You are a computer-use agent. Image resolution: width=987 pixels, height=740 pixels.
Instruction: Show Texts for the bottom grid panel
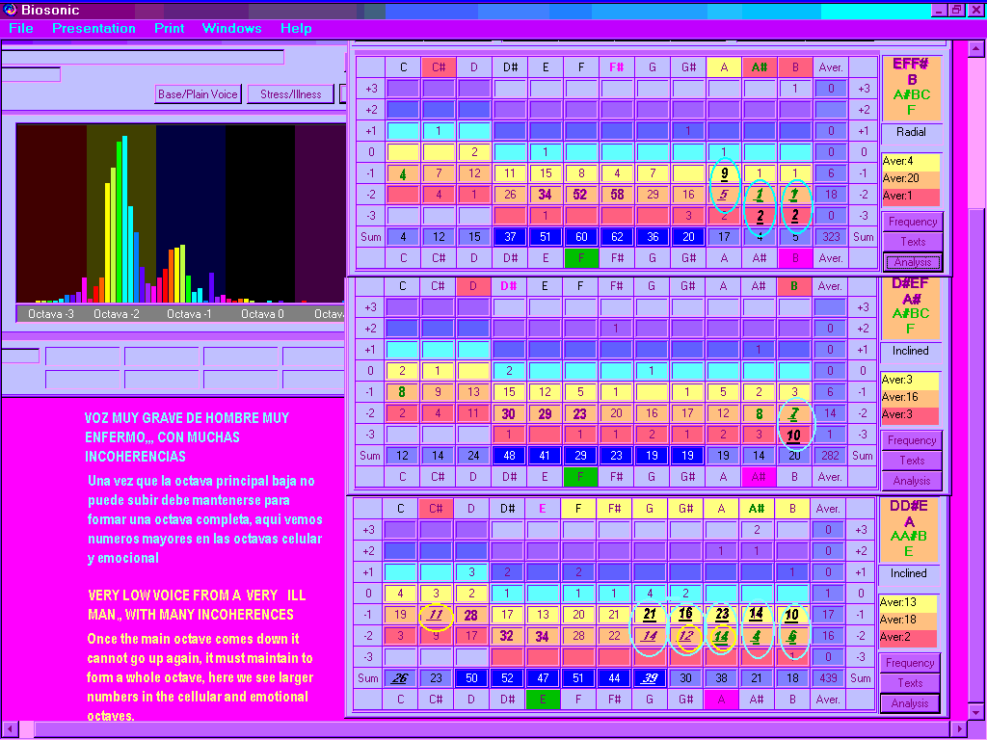(x=910, y=683)
